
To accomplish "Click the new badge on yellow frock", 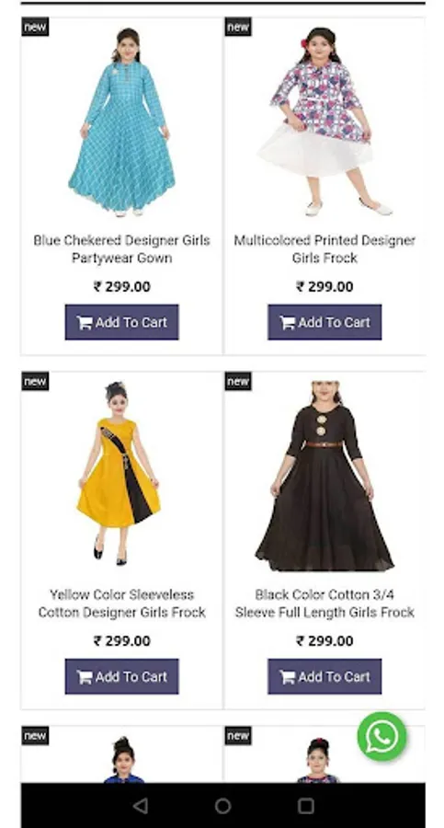I will [35, 381].
